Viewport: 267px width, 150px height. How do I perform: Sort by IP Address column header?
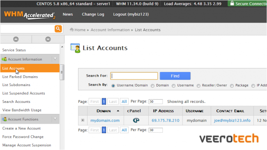[163, 111]
